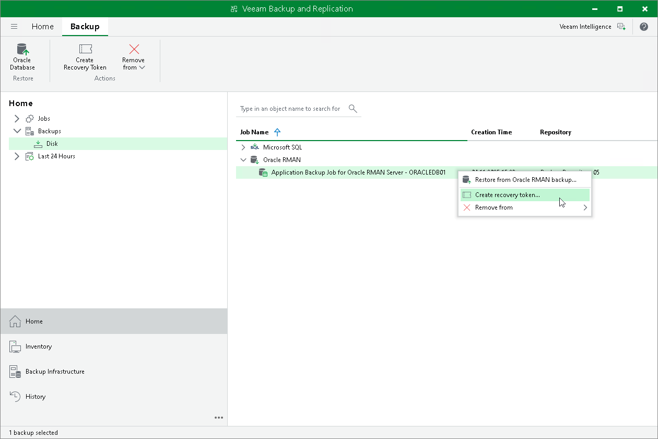
Task: Click the Home house icon in navigation
Action: [x=15, y=321]
